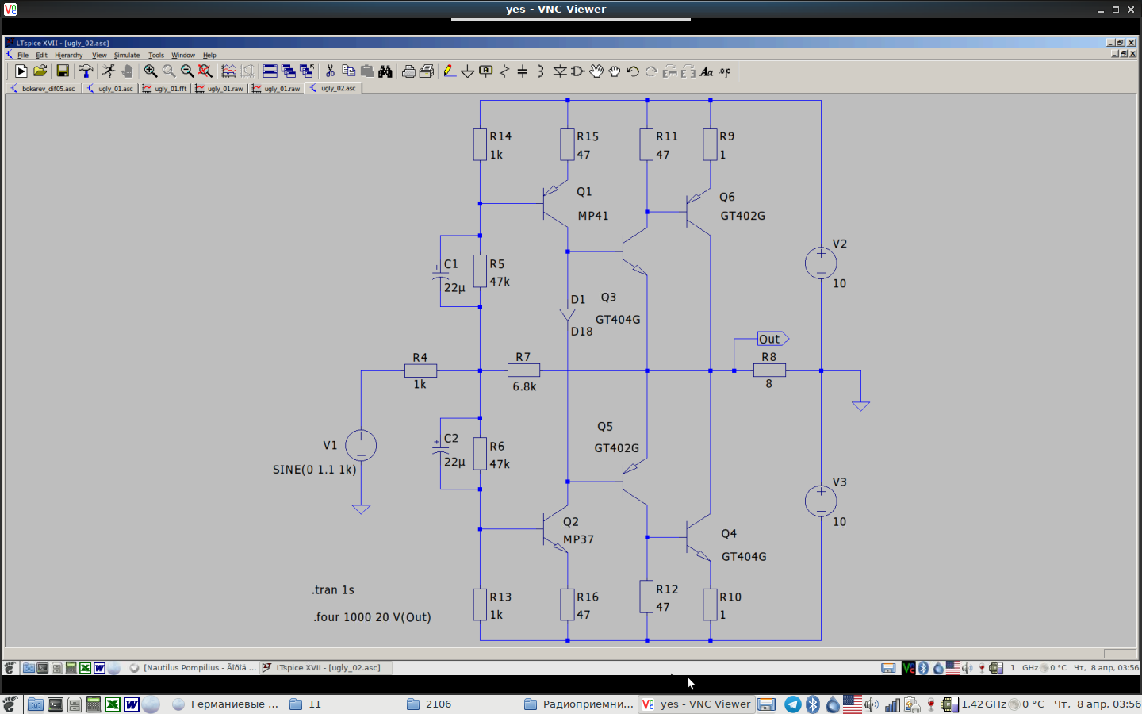
Task: Click the Undo arrow icon
Action: click(x=633, y=71)
